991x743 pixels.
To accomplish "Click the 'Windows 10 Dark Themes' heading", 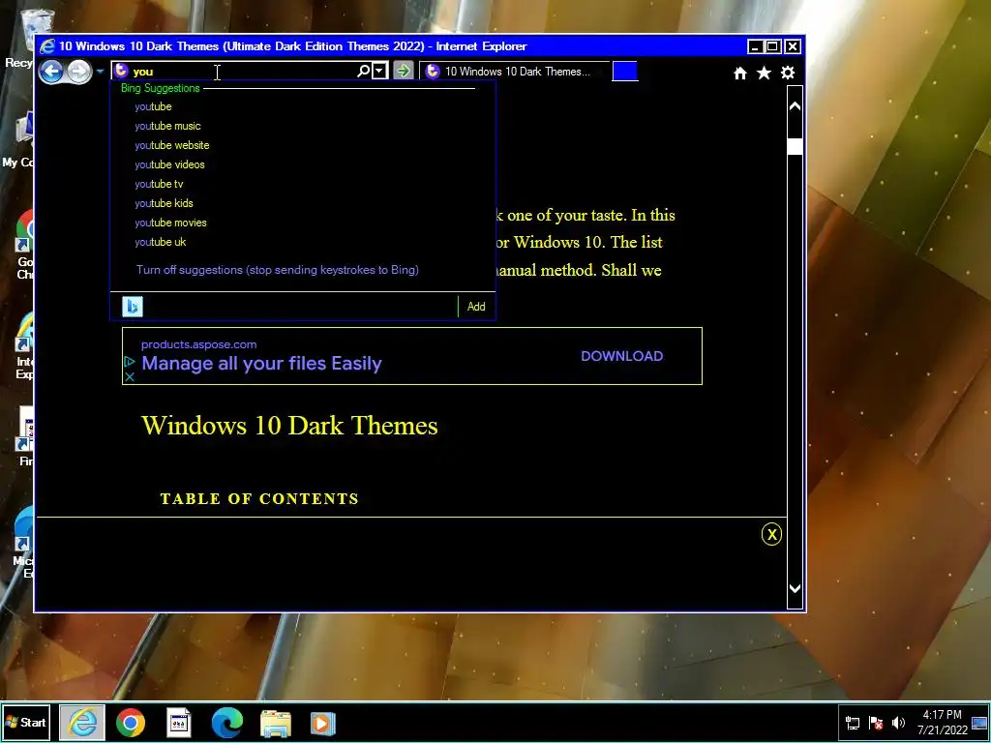I will [x=289, y=426].
